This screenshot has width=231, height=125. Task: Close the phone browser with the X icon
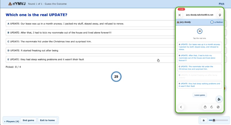point(179,15)
